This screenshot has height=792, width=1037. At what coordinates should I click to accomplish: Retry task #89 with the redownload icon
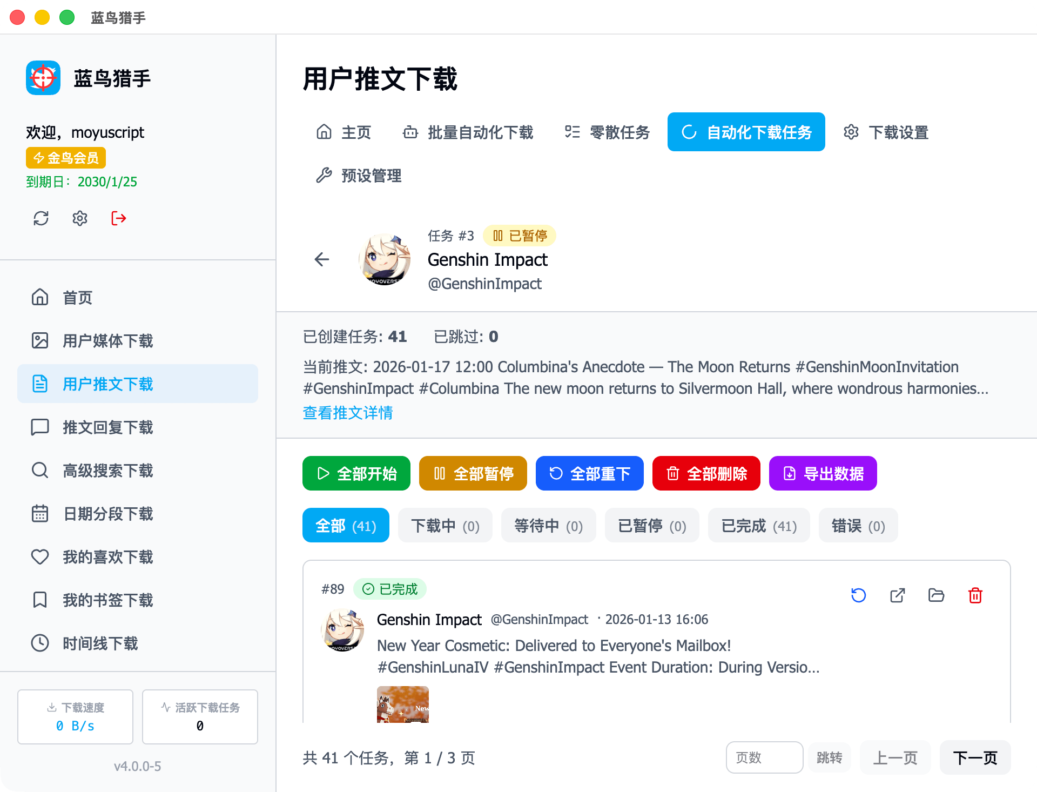[x=858, y=595]
